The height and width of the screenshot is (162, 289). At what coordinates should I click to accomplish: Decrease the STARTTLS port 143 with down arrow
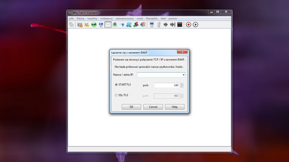tap(182, 87)
